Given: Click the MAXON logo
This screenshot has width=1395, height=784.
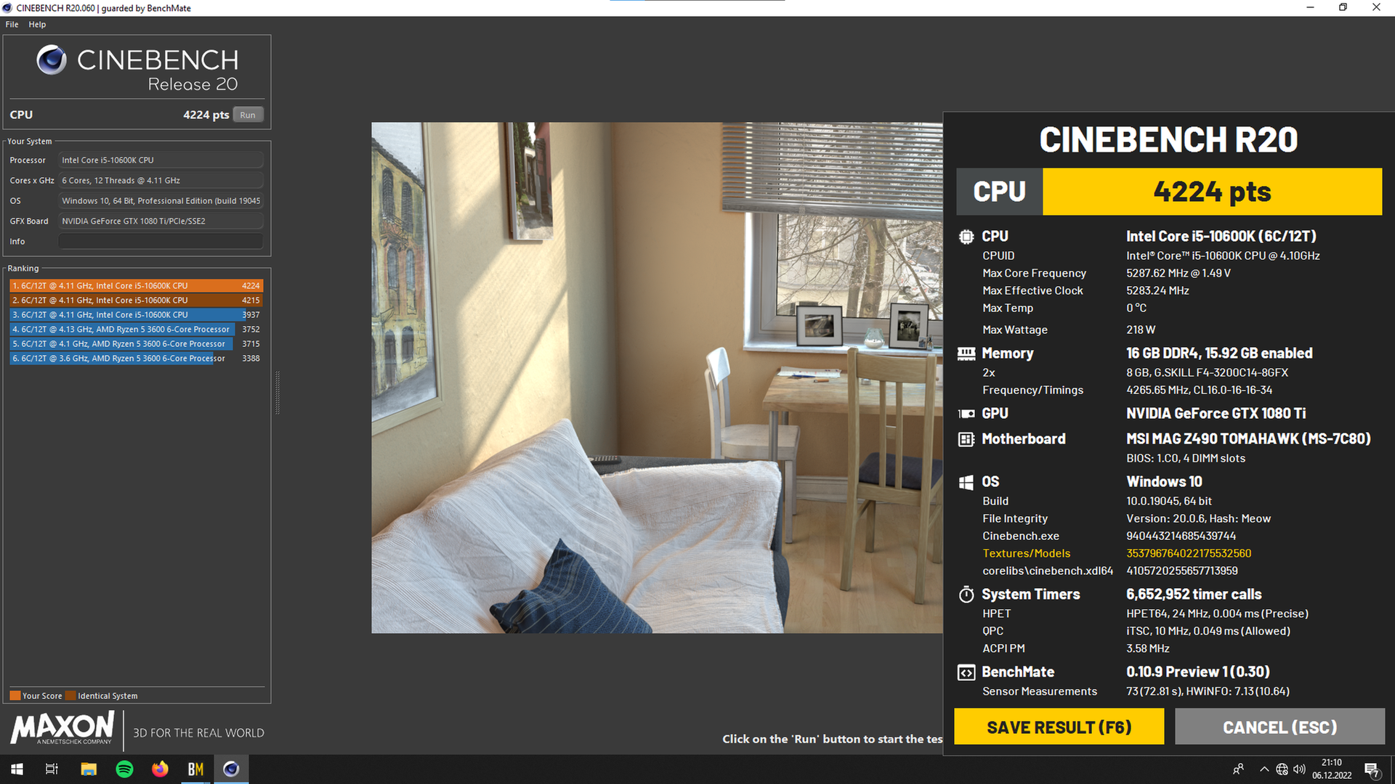Looking at the screenshot, I should point(62,728).
